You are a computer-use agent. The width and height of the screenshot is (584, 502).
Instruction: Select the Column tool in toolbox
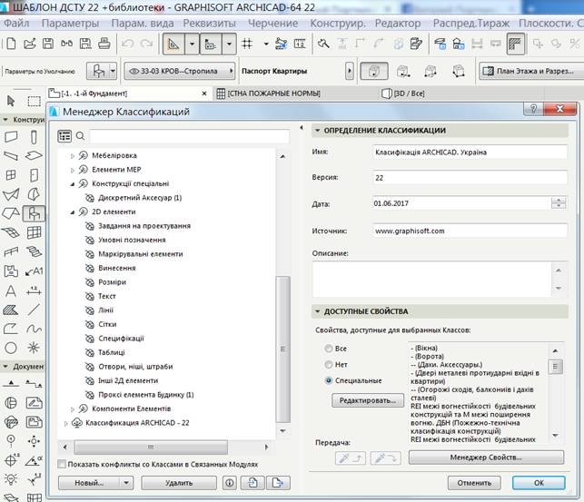pos(34,137)
